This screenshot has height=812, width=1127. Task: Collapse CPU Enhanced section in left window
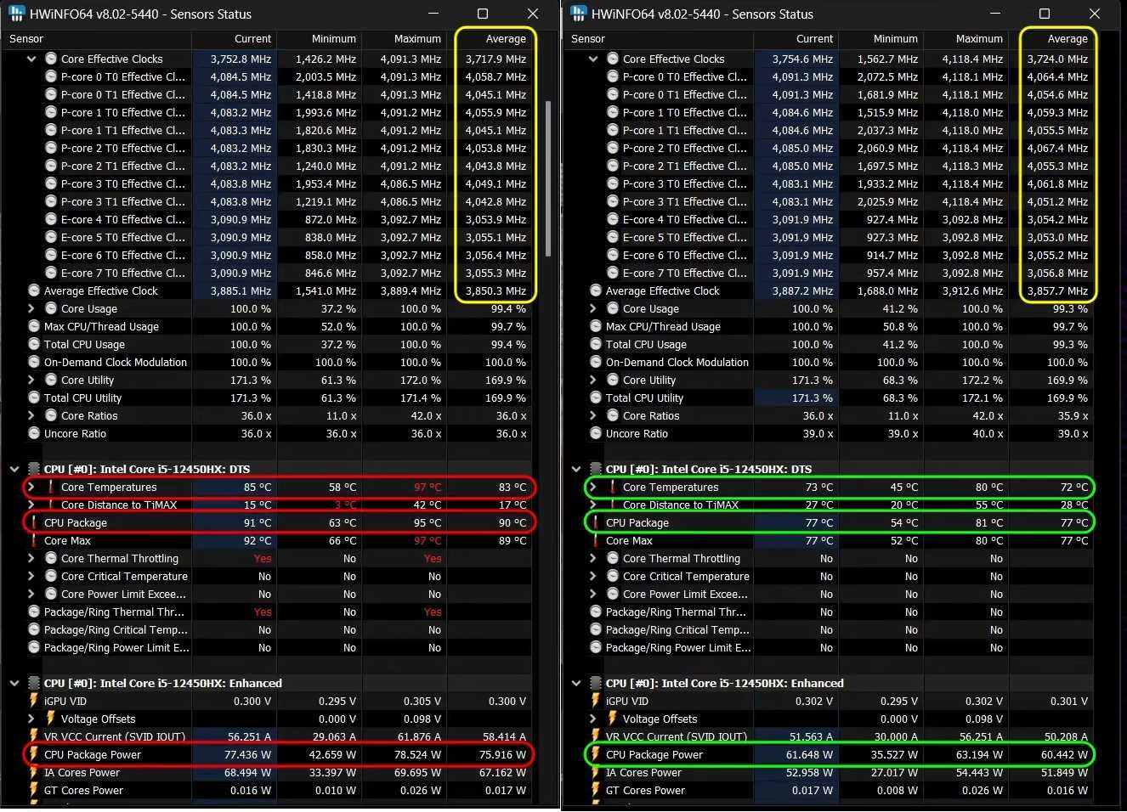(x=14, y=683)
